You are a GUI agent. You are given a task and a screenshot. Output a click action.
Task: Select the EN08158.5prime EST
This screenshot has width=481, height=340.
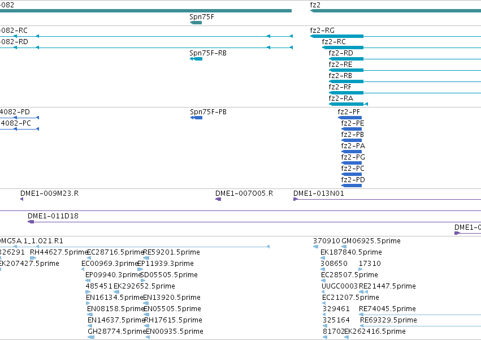[90, 315]
